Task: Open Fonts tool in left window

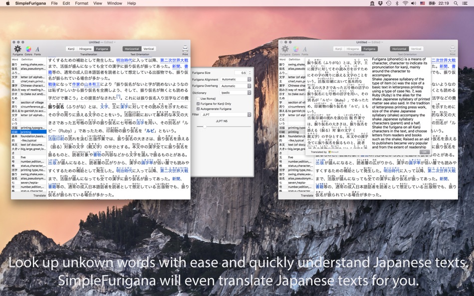Action: tap(37, 49)
